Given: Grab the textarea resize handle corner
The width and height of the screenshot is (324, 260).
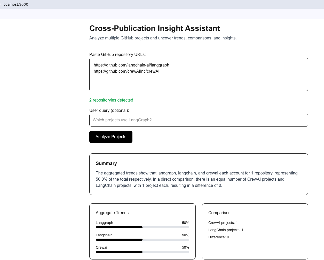Looking at the screenshot, I should pyautogui.click(x=306, y=89).
